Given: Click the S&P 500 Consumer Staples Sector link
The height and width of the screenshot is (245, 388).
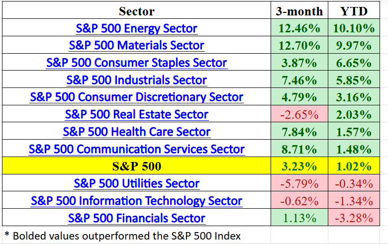Looking at the screenshot, I should click(137, 63).
